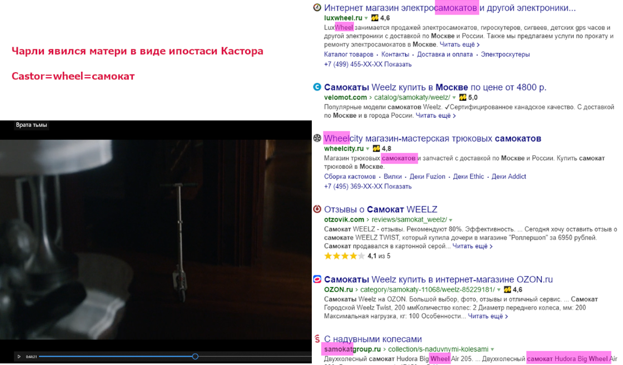Expand 'Читать ещё' in velomot snippet
The width and height of the screenshot is (623, 365).
pos(436,116)
